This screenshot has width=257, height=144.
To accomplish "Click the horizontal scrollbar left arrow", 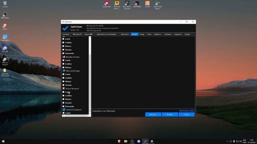I will pos(63,116).
